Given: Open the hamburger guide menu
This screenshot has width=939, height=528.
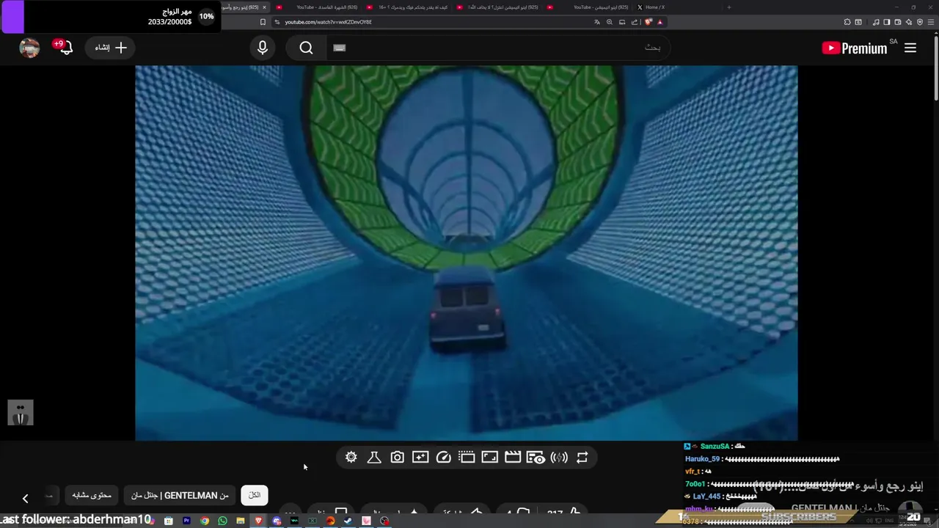Looking at the screenshot, I should point(910,48).
